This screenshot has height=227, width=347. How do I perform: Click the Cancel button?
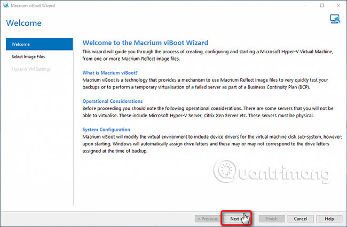[301, 218]
